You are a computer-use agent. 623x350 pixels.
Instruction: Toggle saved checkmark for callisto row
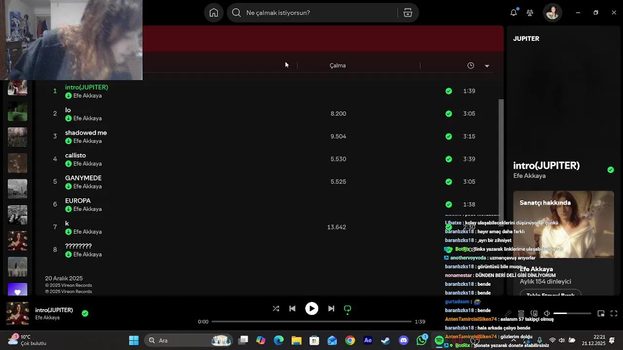point(448,159)
